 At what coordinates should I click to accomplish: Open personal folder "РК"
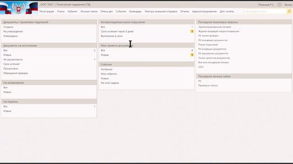point(200,81)
